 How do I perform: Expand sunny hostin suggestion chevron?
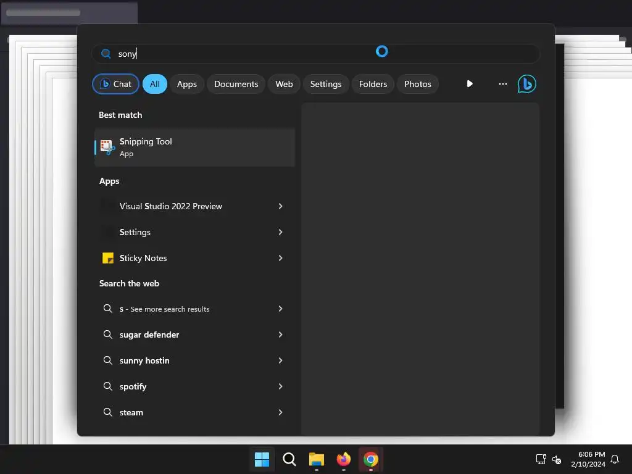(281, 360)
